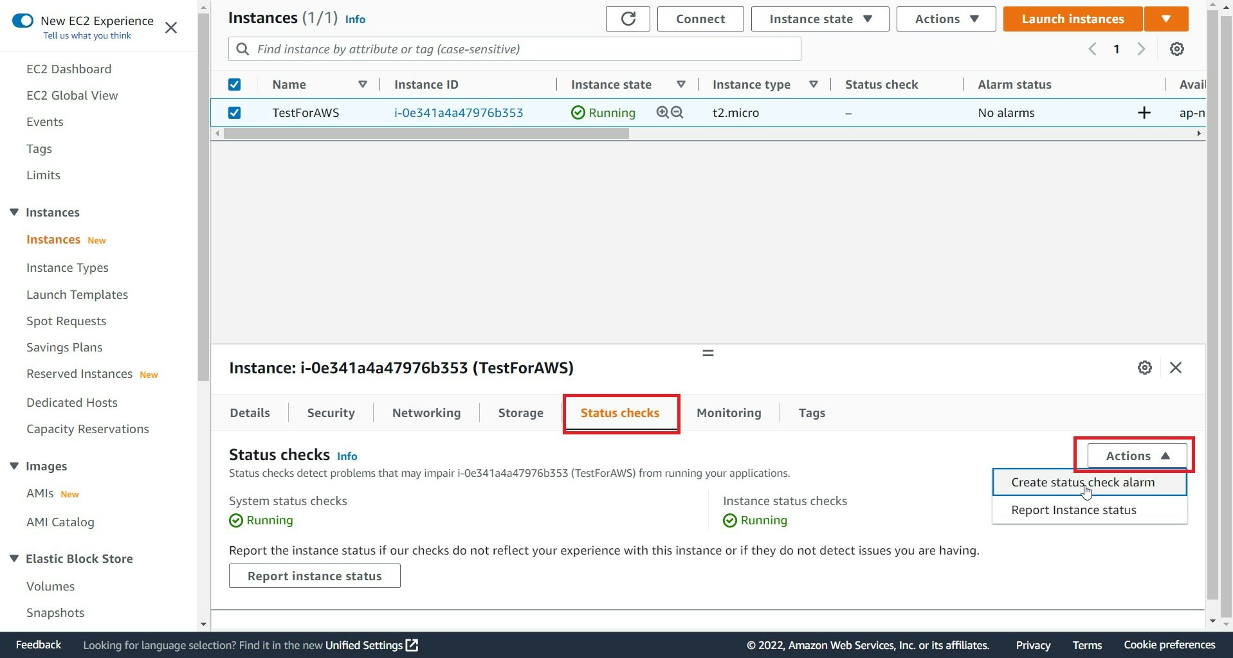Click the find instance search field

[515, 49]
